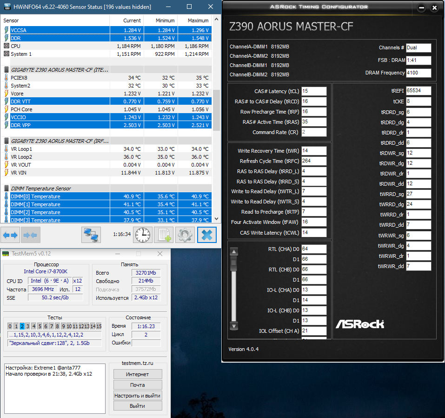The image size is (445, 418).
Task: Click the Command Rate (CR) field
Action: click(314, 132)
